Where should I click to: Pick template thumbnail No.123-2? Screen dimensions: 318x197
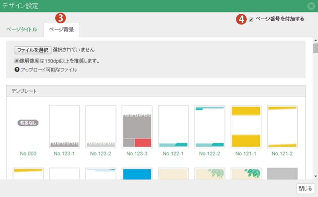click(101, 126)
